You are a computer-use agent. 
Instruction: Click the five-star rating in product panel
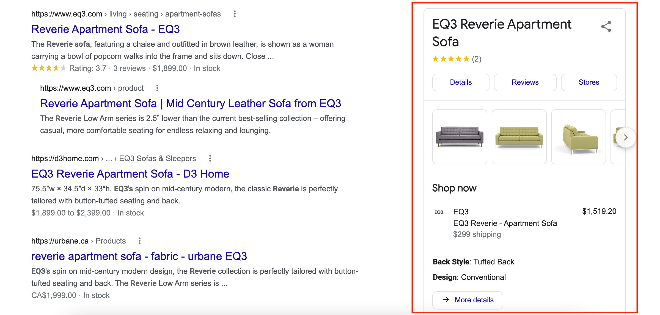(451, 59)
